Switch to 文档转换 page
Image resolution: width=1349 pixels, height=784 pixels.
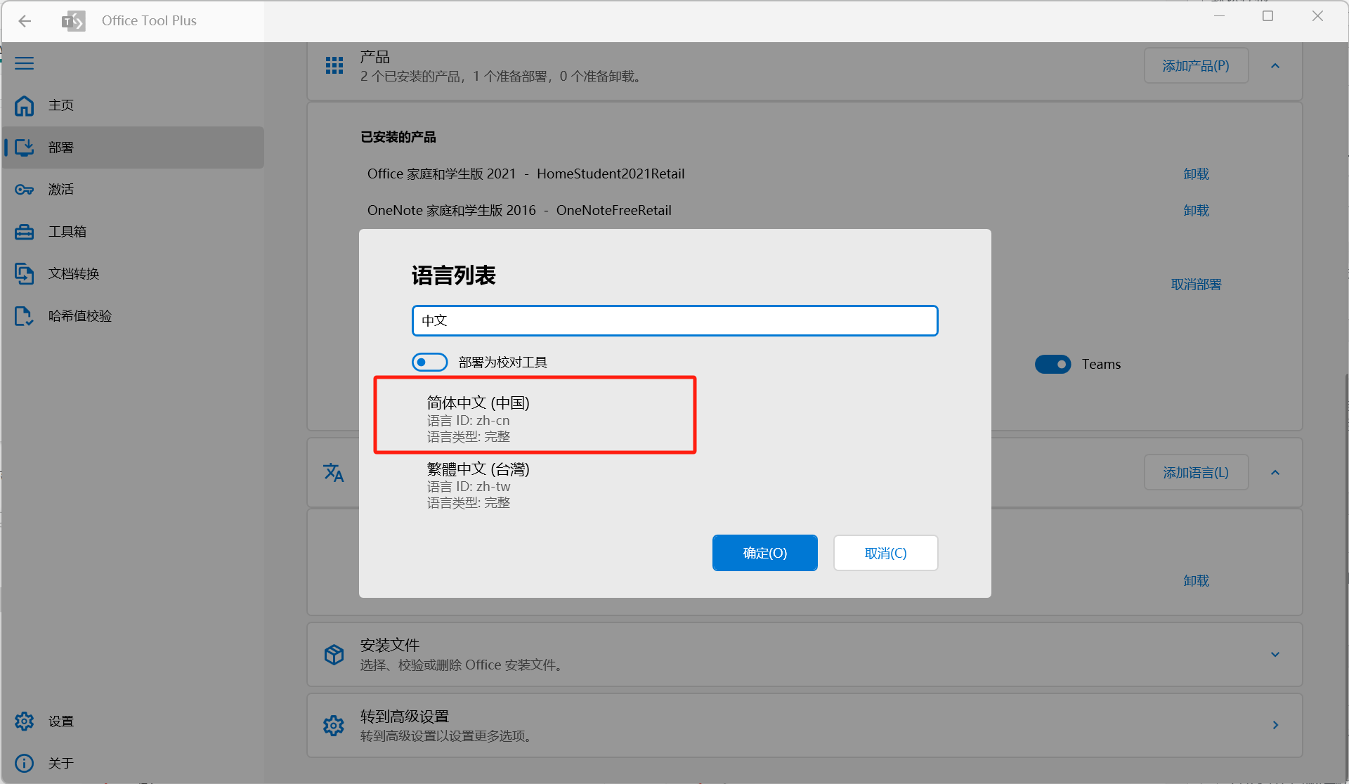133,274
